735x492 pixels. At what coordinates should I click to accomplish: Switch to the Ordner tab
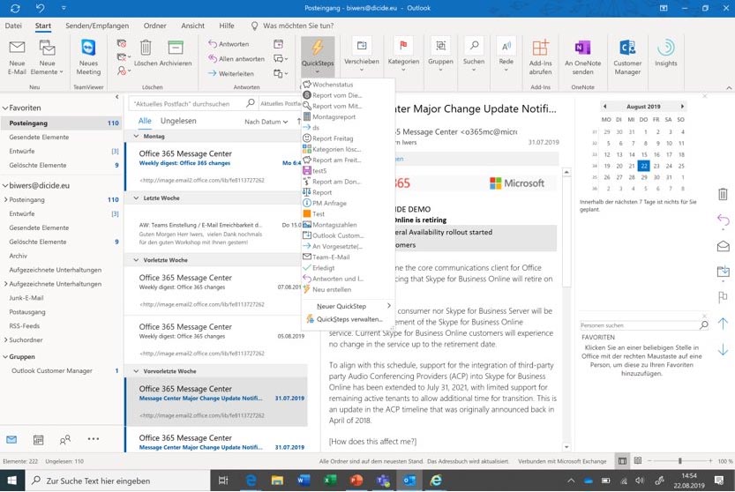coord(154,26)
